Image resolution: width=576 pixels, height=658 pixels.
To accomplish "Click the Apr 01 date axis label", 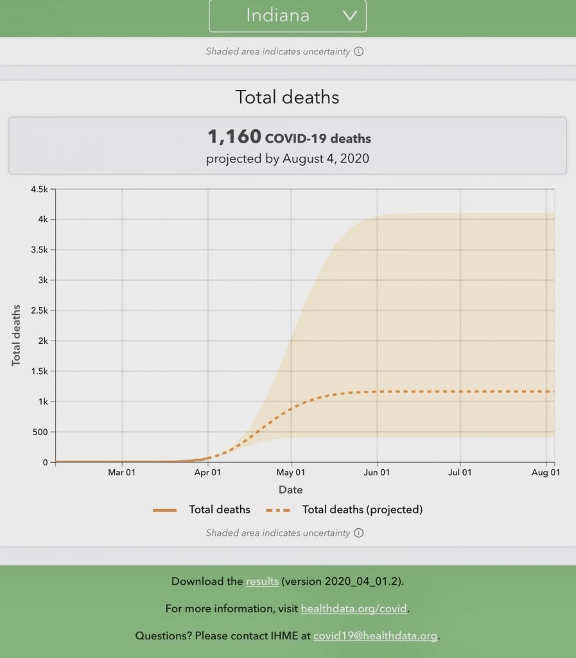I will 207,472.
